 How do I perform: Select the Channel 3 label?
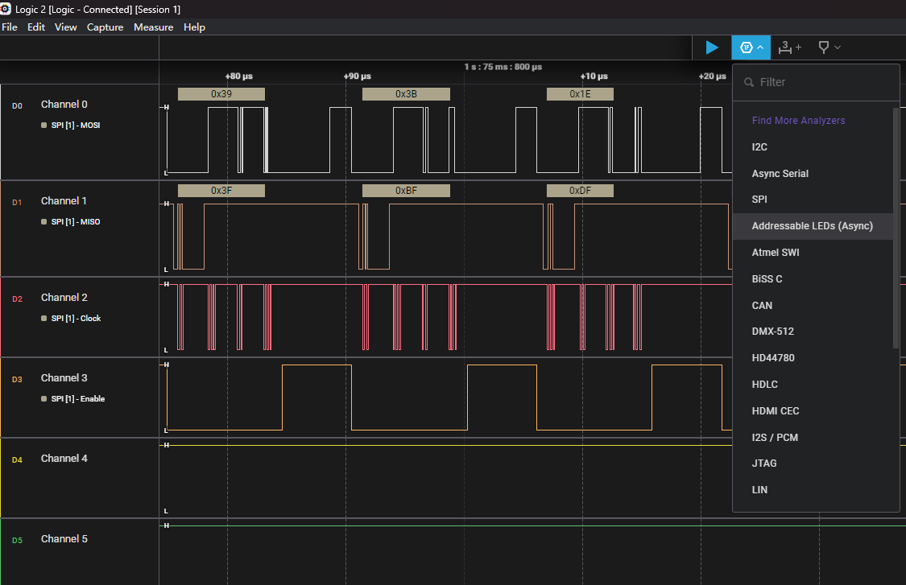(64, 377)
